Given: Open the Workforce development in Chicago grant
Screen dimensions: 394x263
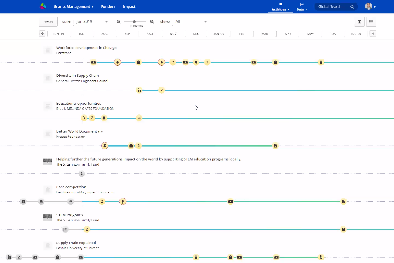Looking at the screenshot, I should click(x=86, y=48).
